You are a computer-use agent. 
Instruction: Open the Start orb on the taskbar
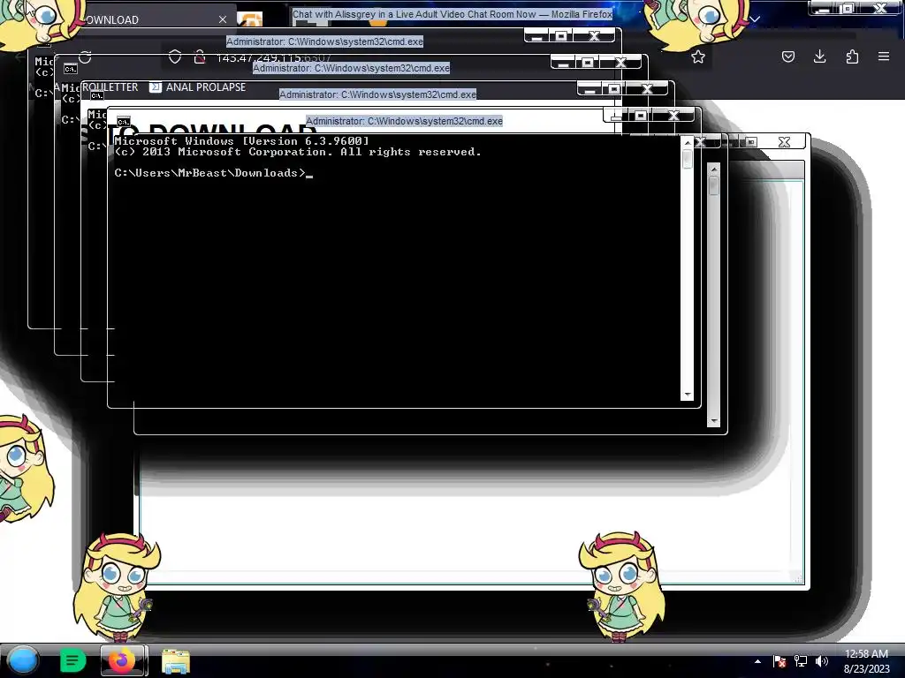click(22, 660)
